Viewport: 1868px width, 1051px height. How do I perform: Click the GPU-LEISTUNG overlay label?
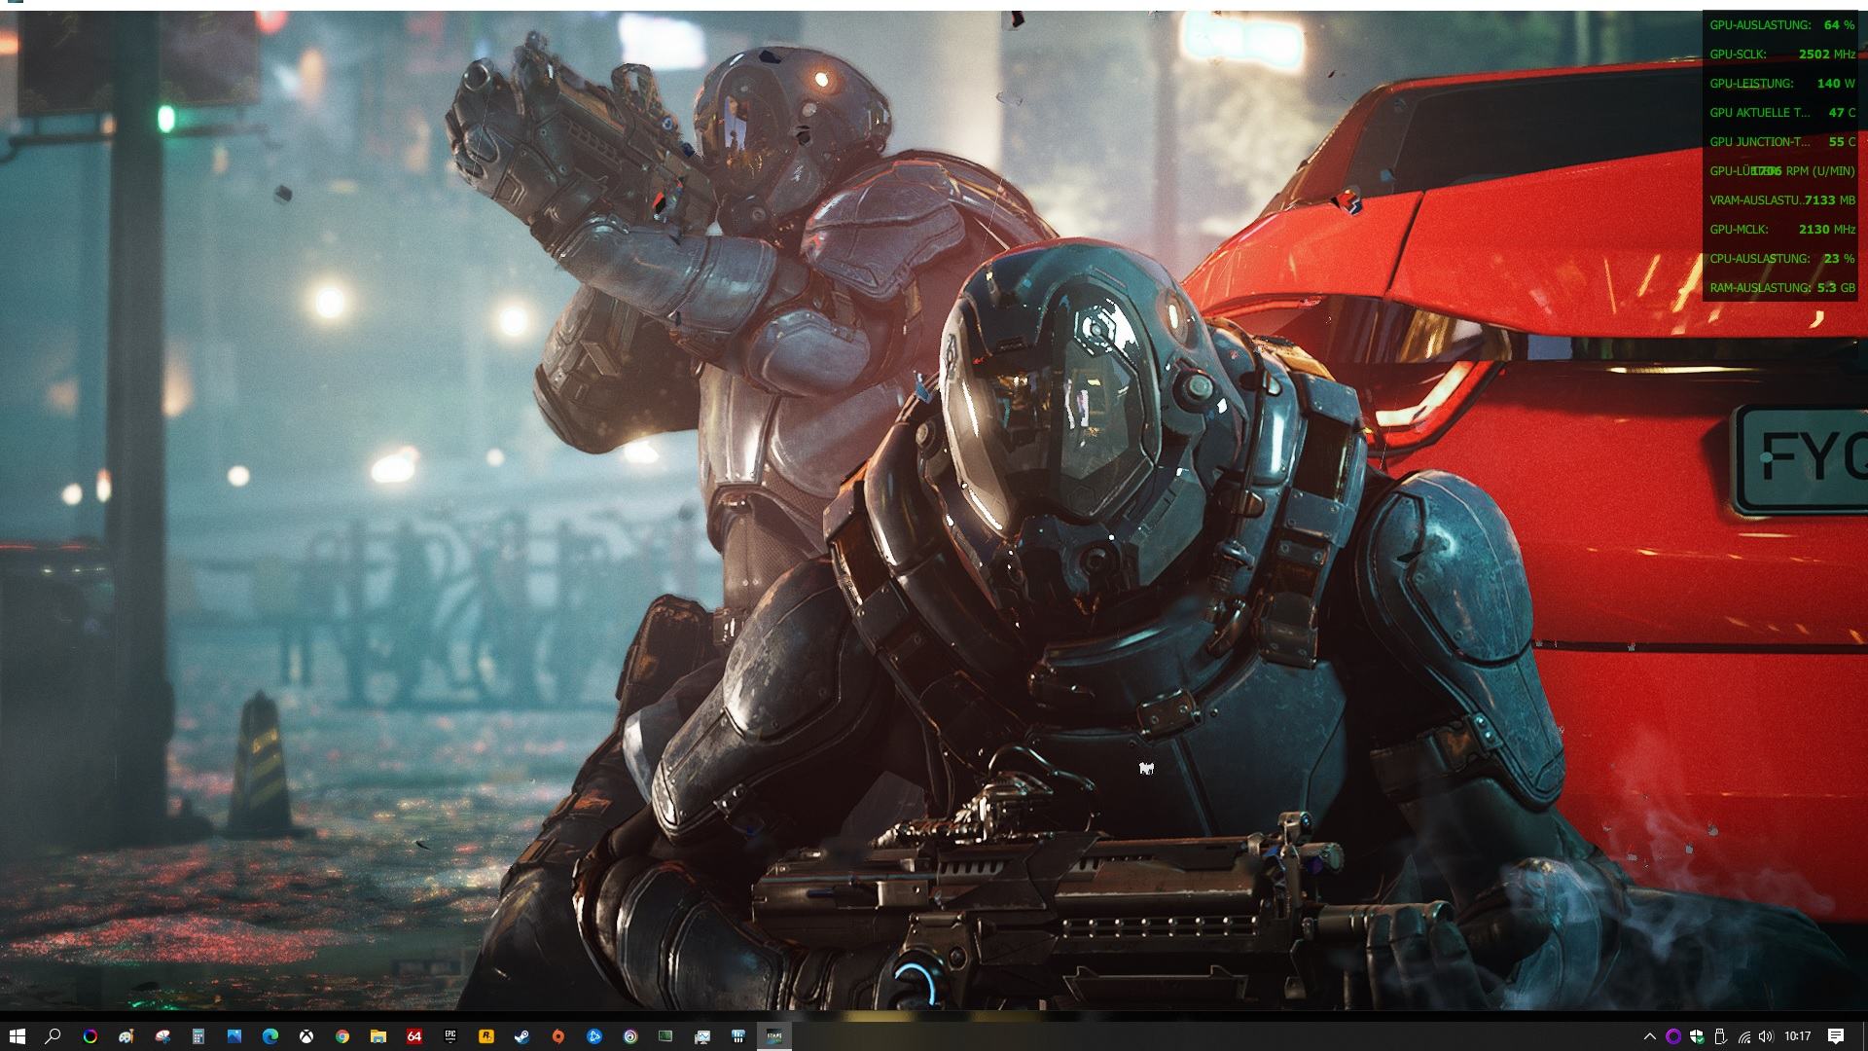1751,84
